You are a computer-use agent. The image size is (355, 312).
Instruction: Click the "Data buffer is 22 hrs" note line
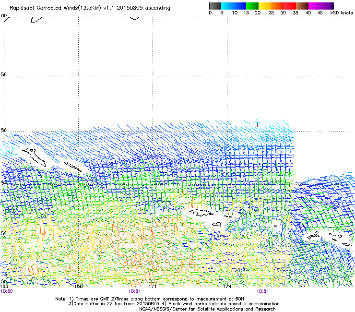tap(115, 304)
